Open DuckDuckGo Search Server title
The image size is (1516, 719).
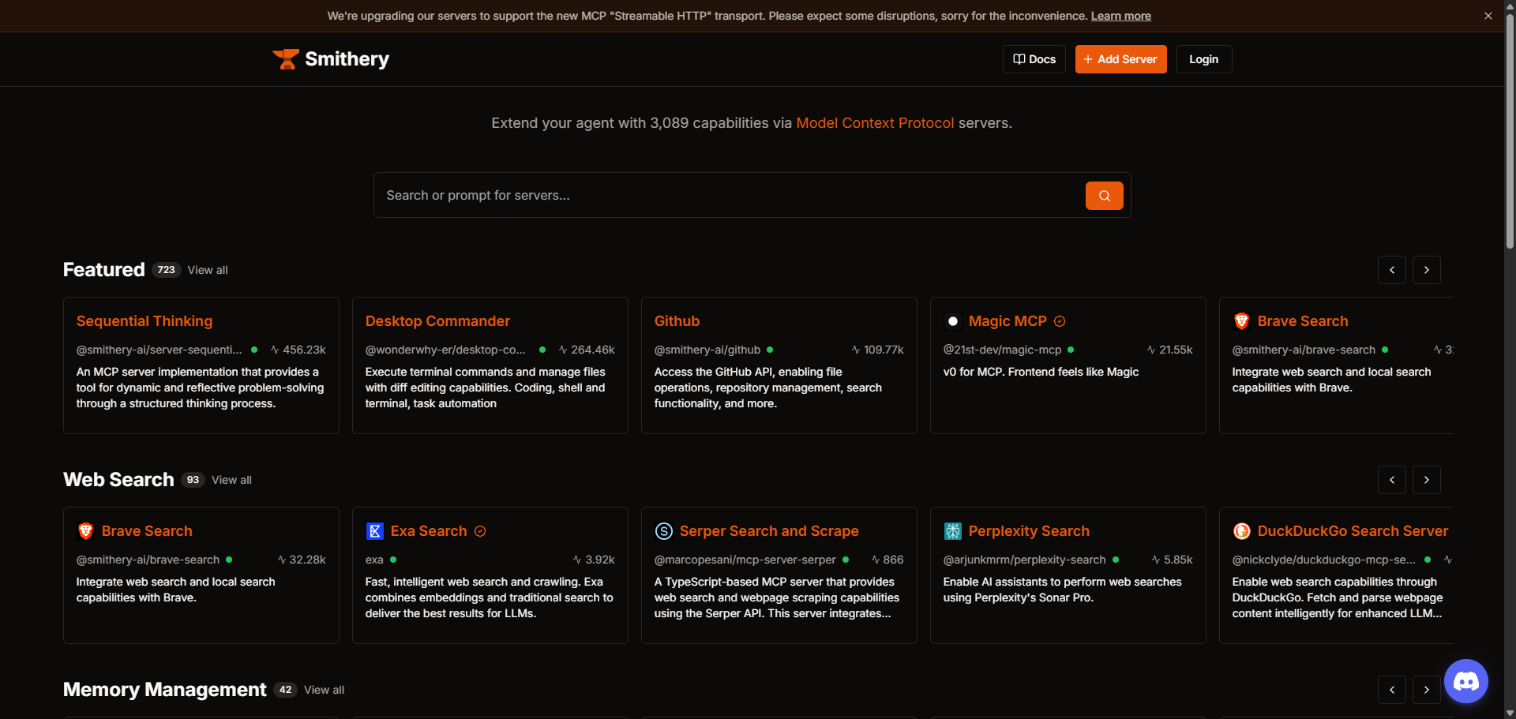coord(1353,531)
